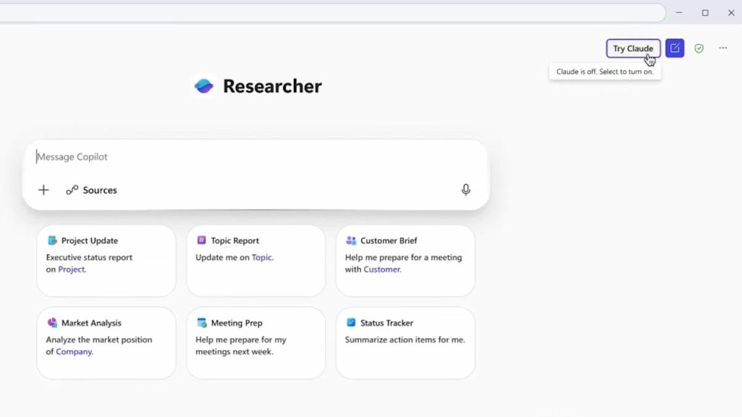Select the Project Update prompt card
Viewport: 742px width, 417px height.
106,261
